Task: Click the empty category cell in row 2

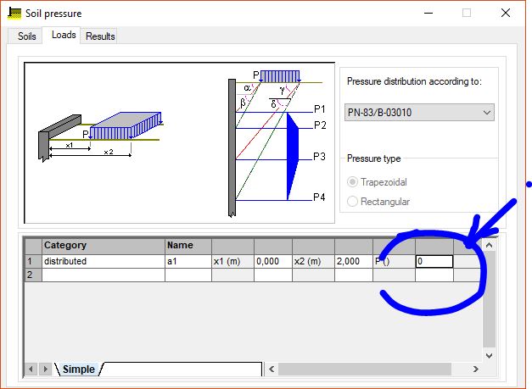Action: 104,275
